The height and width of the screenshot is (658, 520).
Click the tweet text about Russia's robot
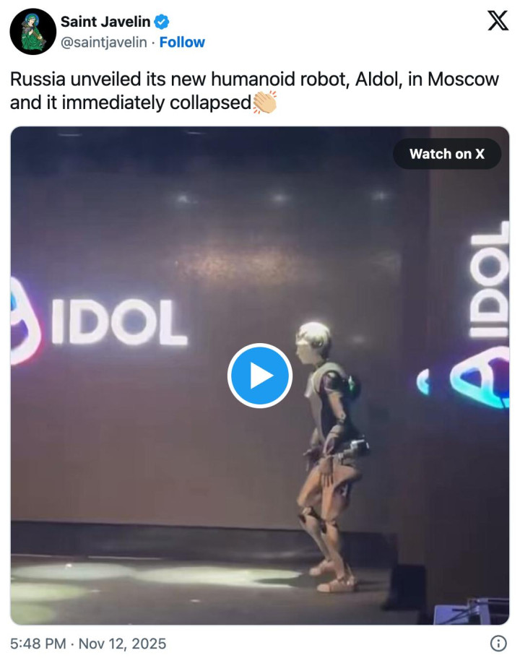254,90
